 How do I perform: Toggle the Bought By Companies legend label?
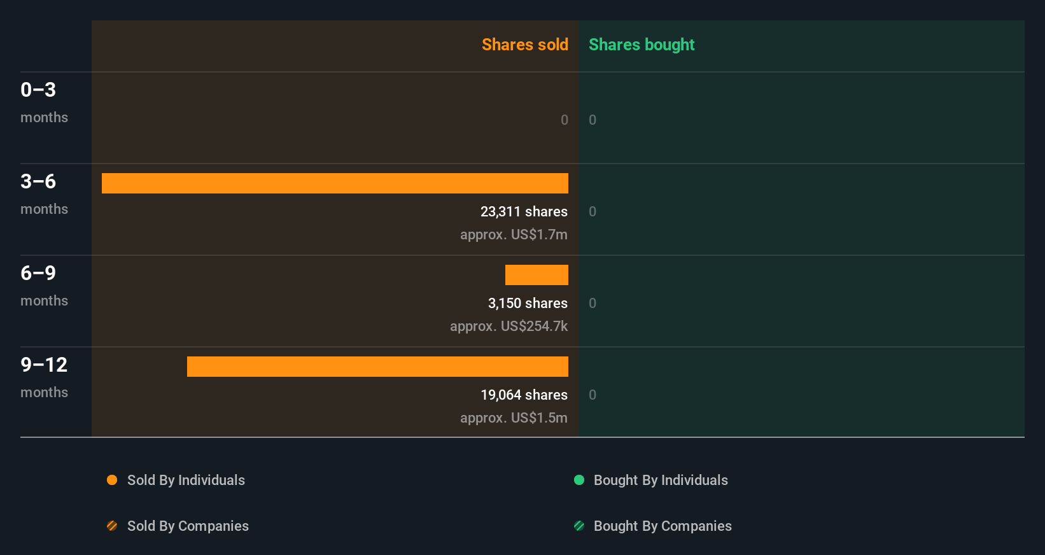(x=663, y=526)
